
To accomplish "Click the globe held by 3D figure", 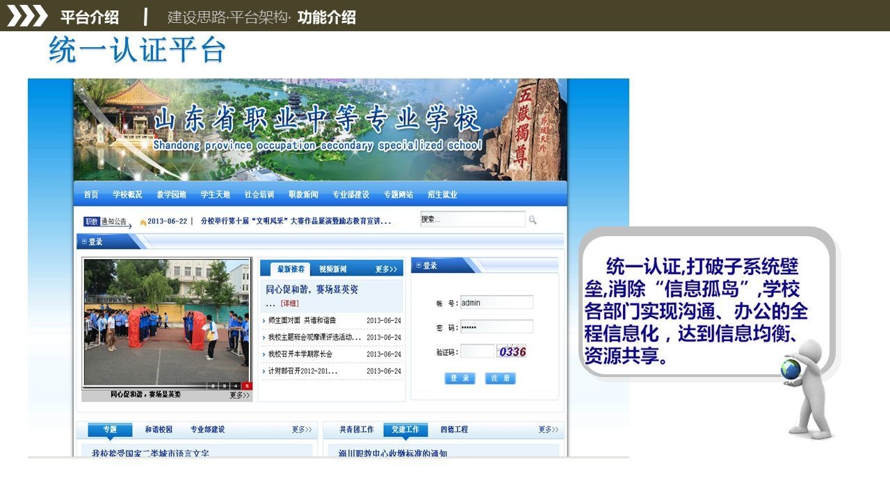I will tap(791, 369).
